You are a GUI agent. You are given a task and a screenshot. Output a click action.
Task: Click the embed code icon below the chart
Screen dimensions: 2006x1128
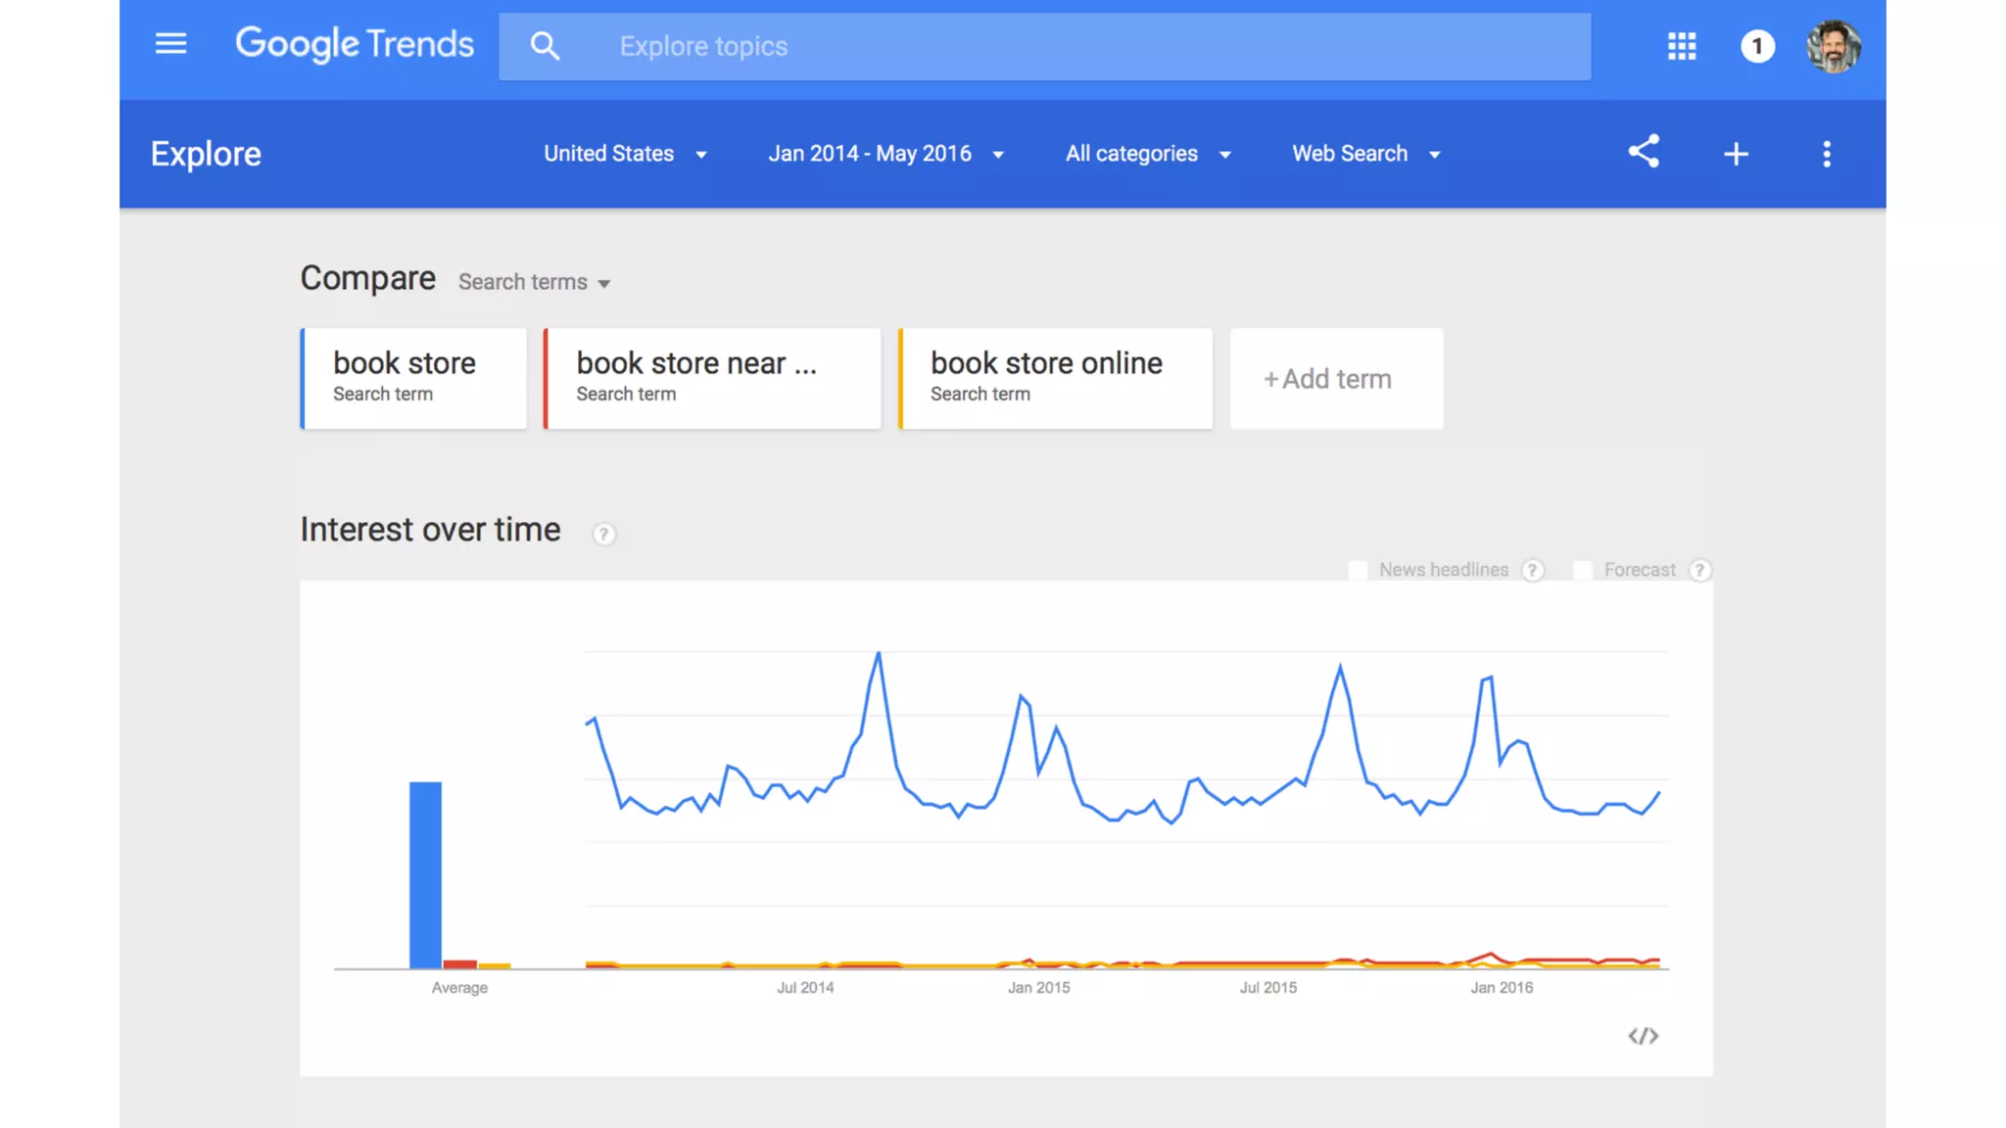click(x=1643, y=1036)
